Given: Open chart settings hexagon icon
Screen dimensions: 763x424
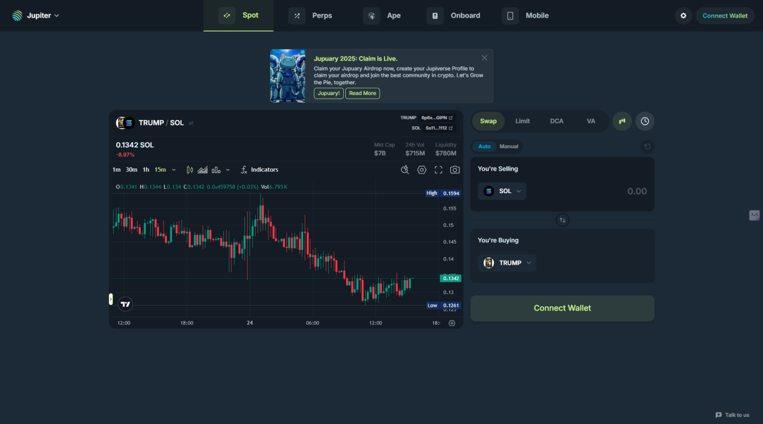Looking at the screenshot, I should pos(422,170).
